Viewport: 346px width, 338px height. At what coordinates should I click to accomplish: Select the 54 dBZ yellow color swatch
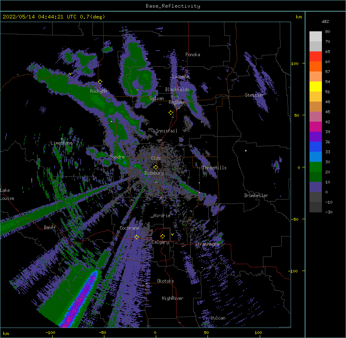coord(315,87)
